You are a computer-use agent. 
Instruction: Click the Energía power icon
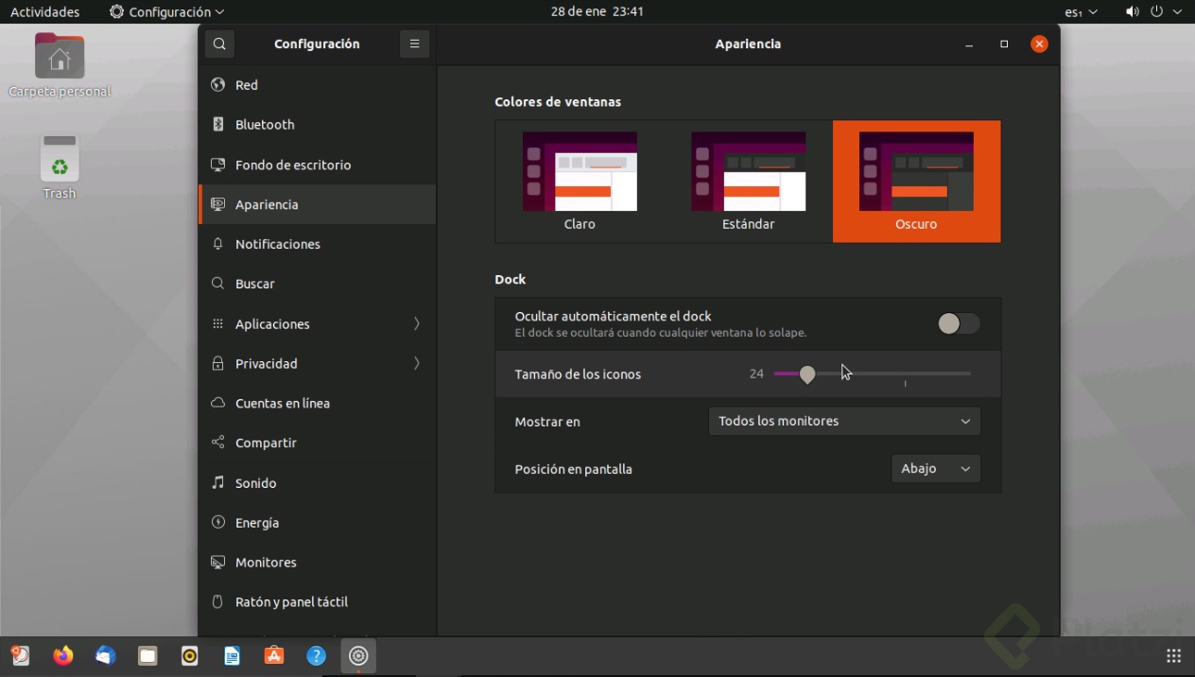click(217, 523)
